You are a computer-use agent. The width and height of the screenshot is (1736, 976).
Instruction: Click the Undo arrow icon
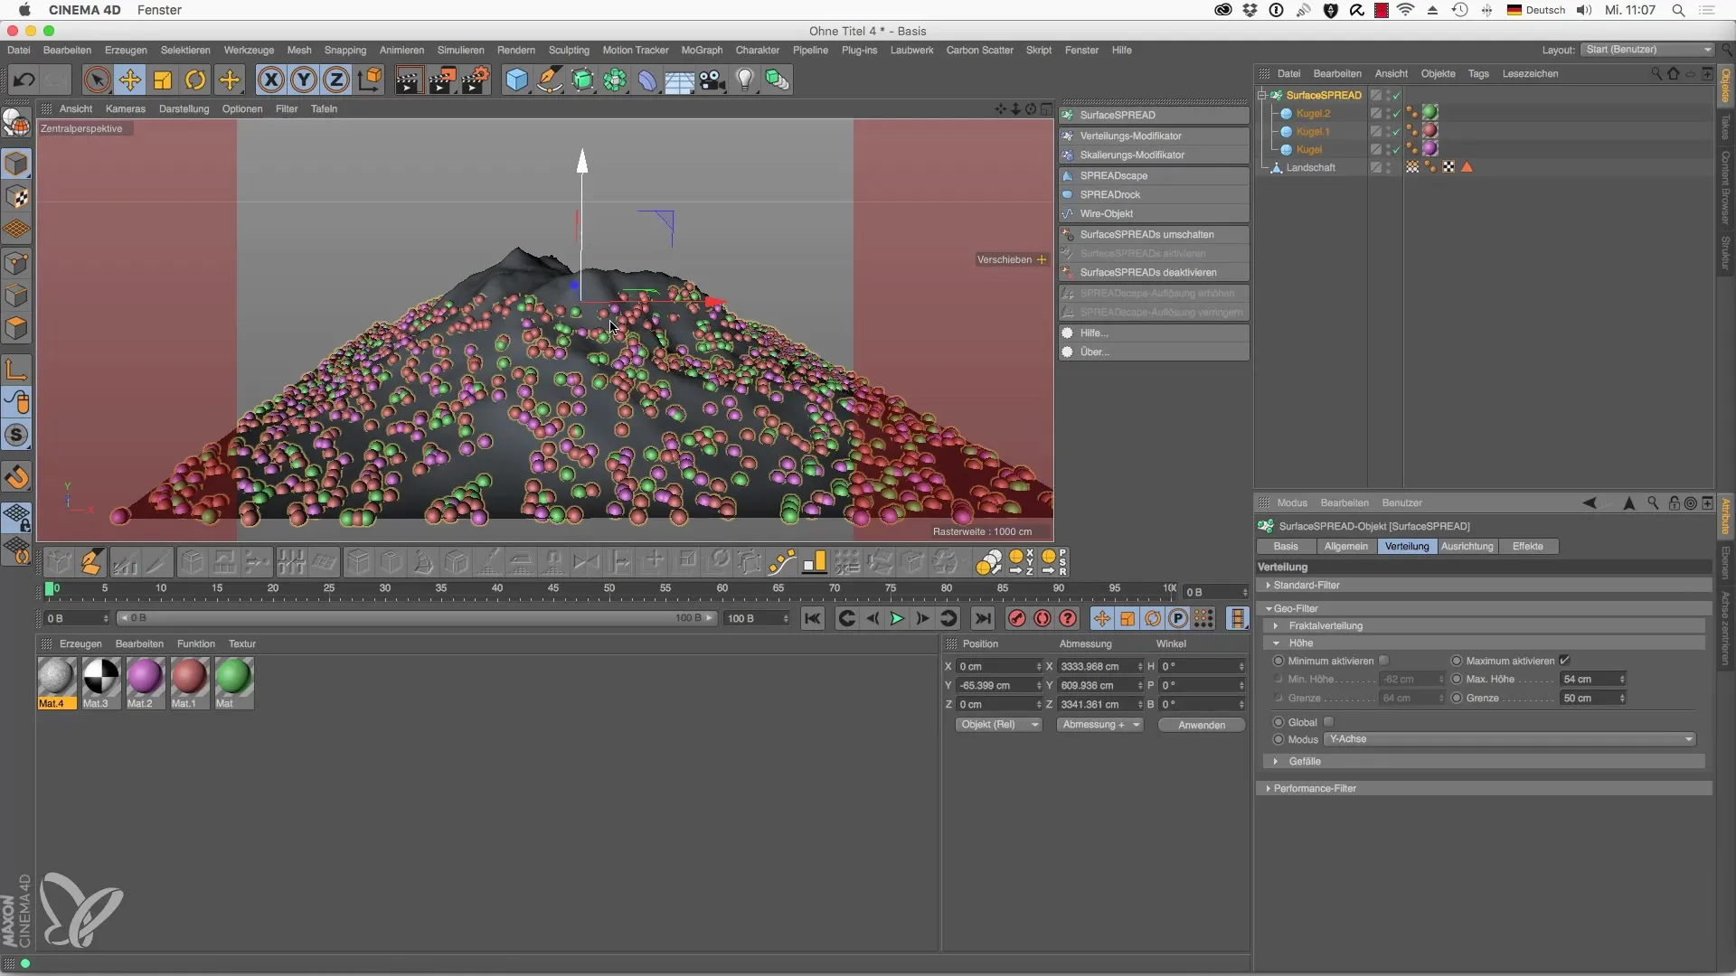[x=24, y=80]
